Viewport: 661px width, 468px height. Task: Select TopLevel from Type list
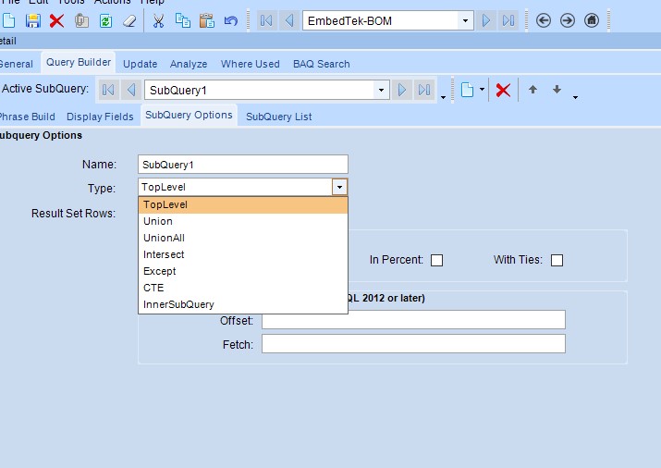[243, 205]
